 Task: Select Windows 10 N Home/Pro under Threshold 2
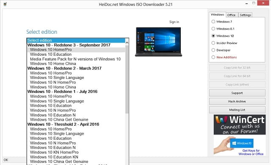(76, 143)
